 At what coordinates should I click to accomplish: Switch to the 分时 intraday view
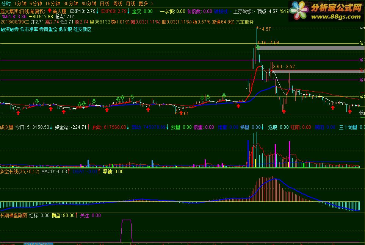point(6,3)
